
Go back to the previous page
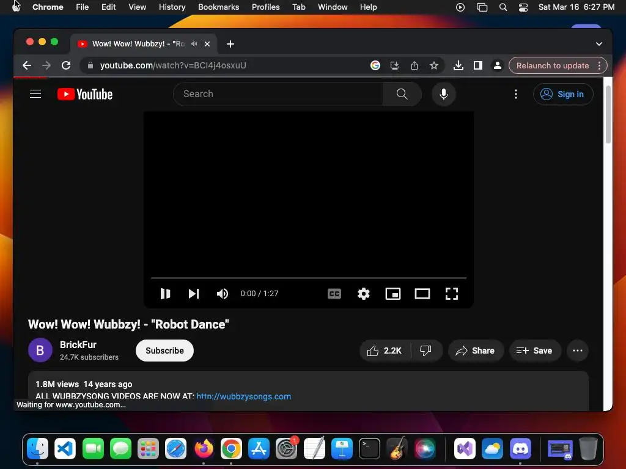tap(27, 65)
